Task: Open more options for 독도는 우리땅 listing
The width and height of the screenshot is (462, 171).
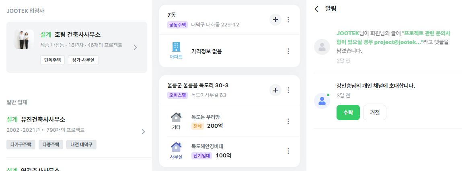Action: tap(288, 121)
